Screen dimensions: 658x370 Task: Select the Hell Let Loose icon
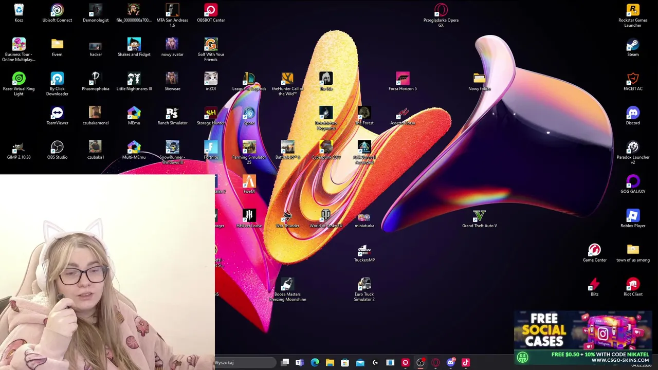point(249,219)
